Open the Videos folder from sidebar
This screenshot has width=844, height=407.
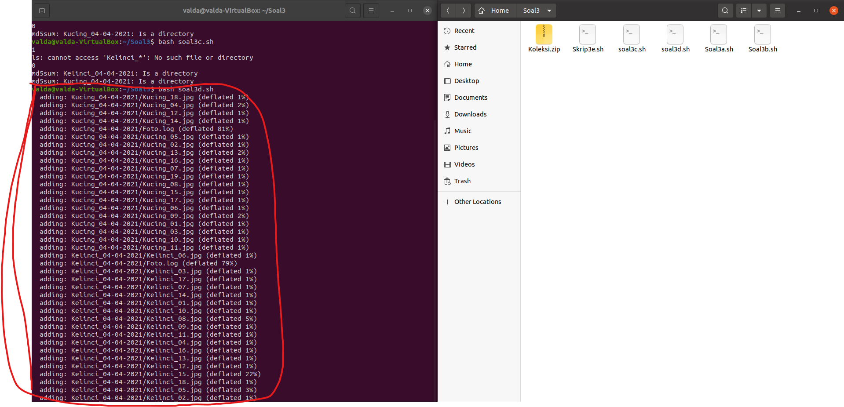click(x=464, y=164)
